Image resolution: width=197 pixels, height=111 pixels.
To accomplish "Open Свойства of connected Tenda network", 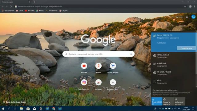I will (x=161, y=43).
